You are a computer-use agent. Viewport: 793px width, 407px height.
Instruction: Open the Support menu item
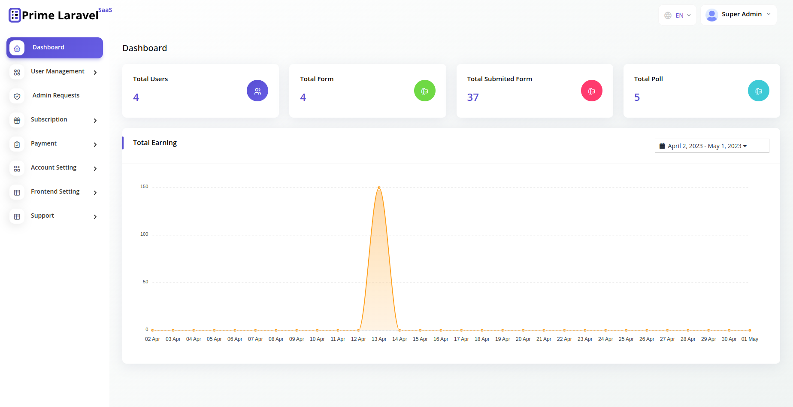click(x=42, y=216)
